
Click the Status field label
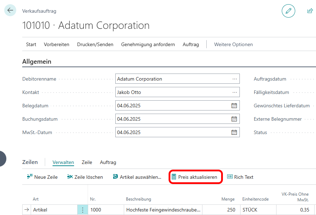tap(260, 132)
